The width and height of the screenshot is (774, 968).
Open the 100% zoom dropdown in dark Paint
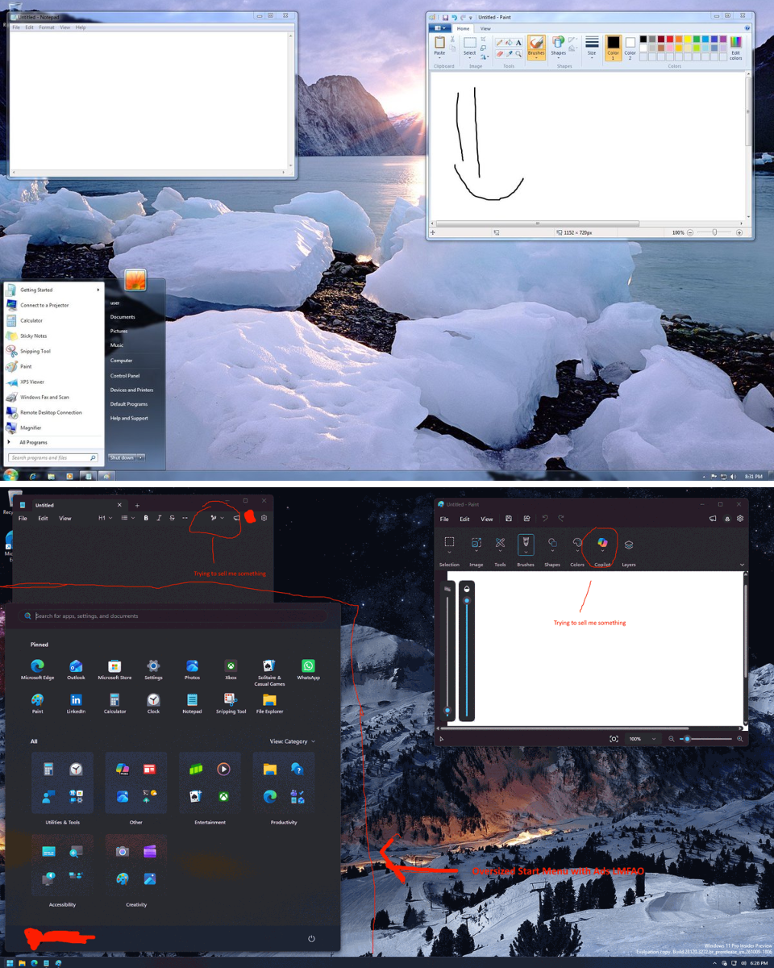click(642, 739)
